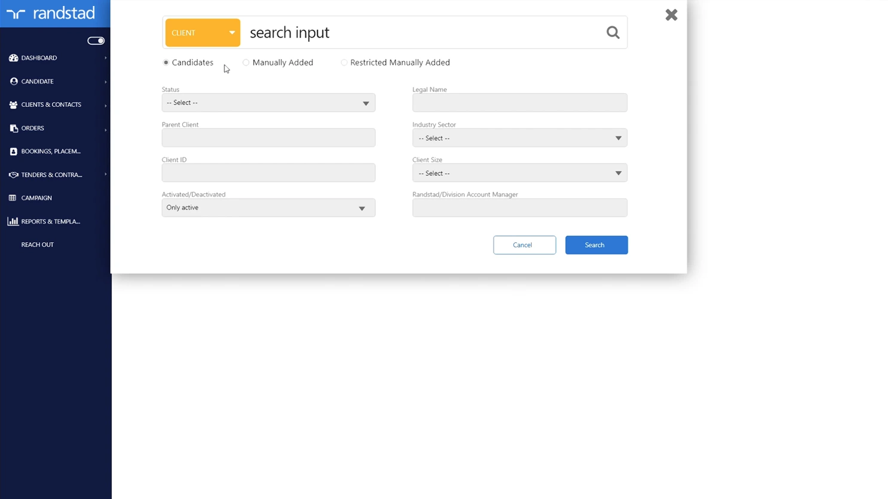This screenshot has height=499, width=888.
Task: Open the Reach Out menu item
Action: pyautogui.click(x=38, y=245)
